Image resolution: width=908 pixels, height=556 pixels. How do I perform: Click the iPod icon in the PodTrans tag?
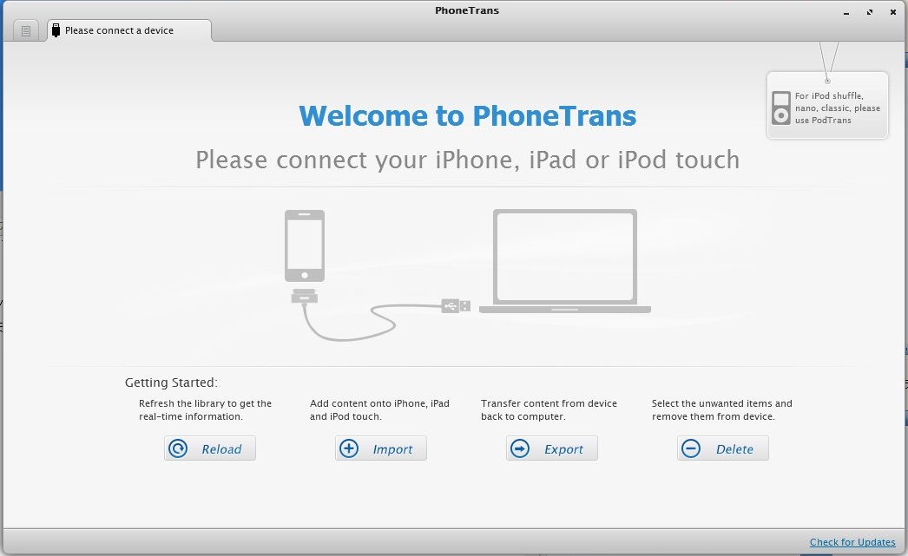(781, 108)
